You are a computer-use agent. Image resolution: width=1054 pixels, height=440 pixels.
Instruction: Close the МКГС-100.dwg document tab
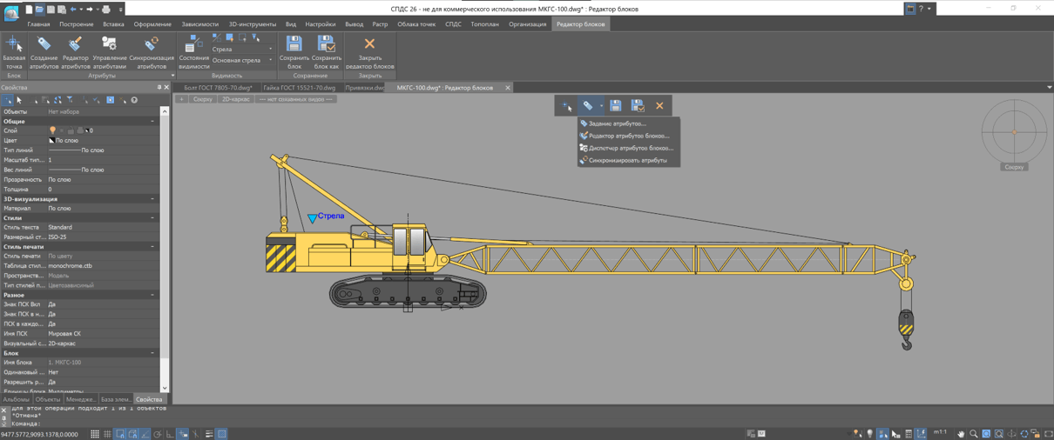click(x=508, y=88)
